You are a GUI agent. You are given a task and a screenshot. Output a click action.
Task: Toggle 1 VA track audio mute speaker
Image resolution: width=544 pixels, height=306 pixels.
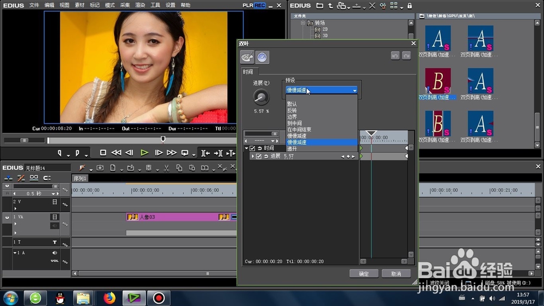[54, 226]
